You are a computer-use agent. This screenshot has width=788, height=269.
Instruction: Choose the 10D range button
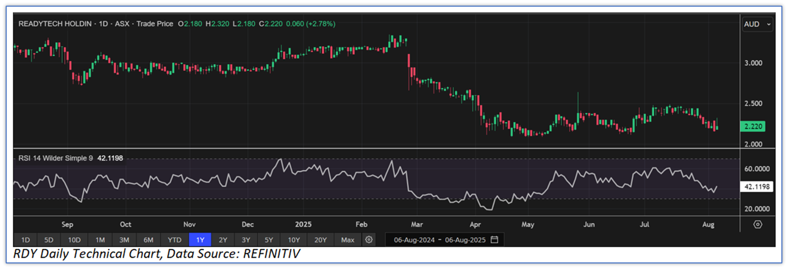pos(74,239)
